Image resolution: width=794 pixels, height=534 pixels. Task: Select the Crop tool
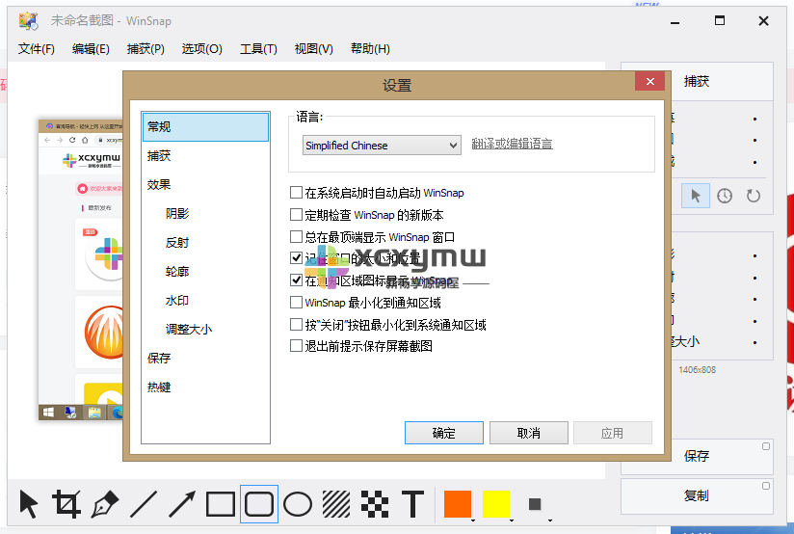(66, 503)
